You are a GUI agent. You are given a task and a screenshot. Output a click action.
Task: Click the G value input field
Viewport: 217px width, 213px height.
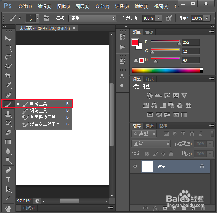[191, 51]
